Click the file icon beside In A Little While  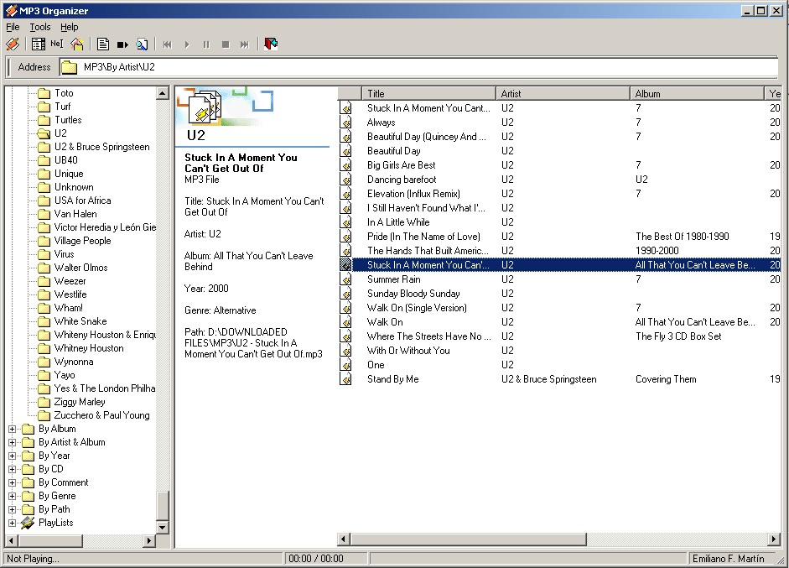point(345,222)
